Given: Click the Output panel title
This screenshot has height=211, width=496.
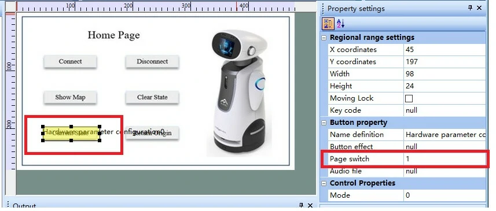Looking at the screenshot, I should pos(24,206).
